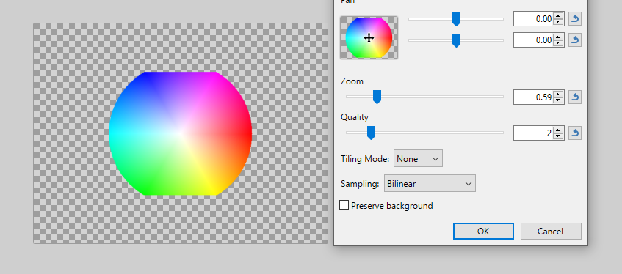Screen dimensions: 622x274
Task: Reset the second Pan value
Action: tap(575, 40)
